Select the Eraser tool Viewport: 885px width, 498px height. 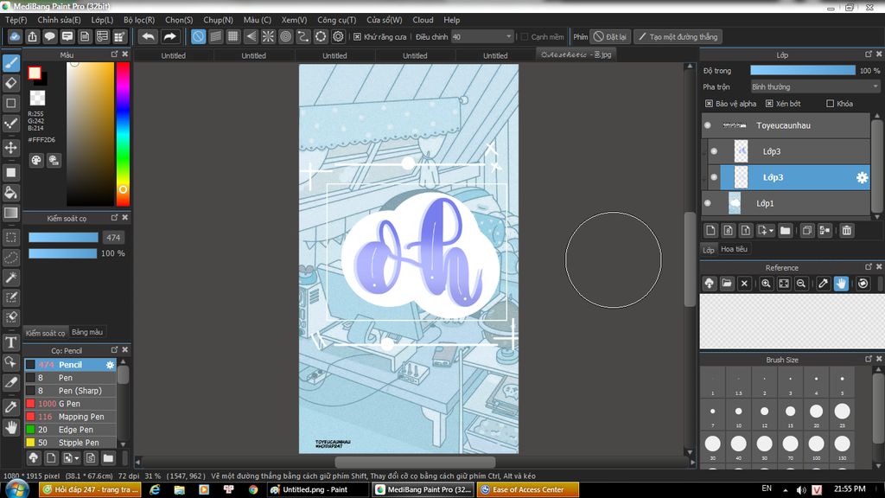click(11, 83)
